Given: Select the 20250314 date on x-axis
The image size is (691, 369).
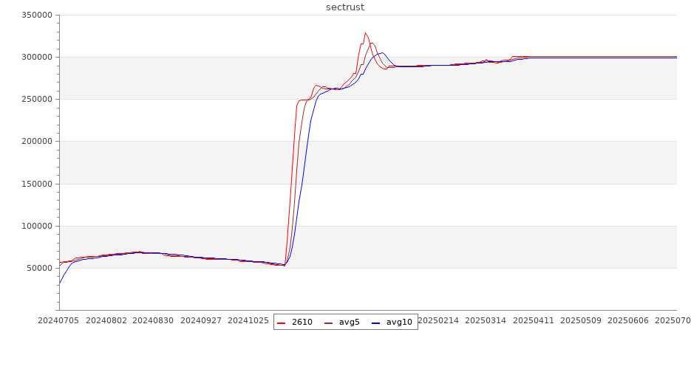Looking at the screenshot, I should [x=486, y=321].
